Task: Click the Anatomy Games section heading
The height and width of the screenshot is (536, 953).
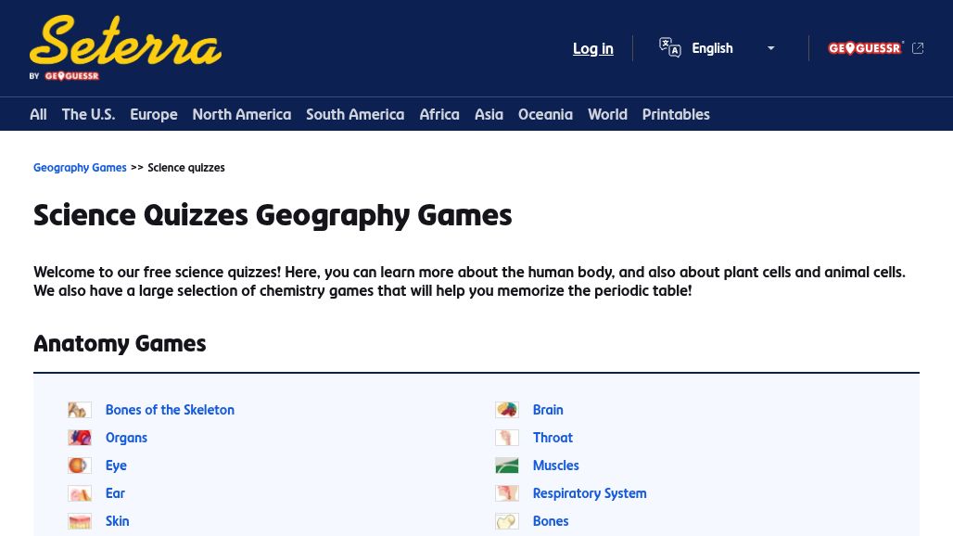Action: point(120,344)
